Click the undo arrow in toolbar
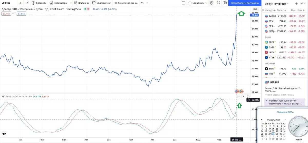Image resolution: width=308 pixels, height=143 pixels. coord(142,3)
